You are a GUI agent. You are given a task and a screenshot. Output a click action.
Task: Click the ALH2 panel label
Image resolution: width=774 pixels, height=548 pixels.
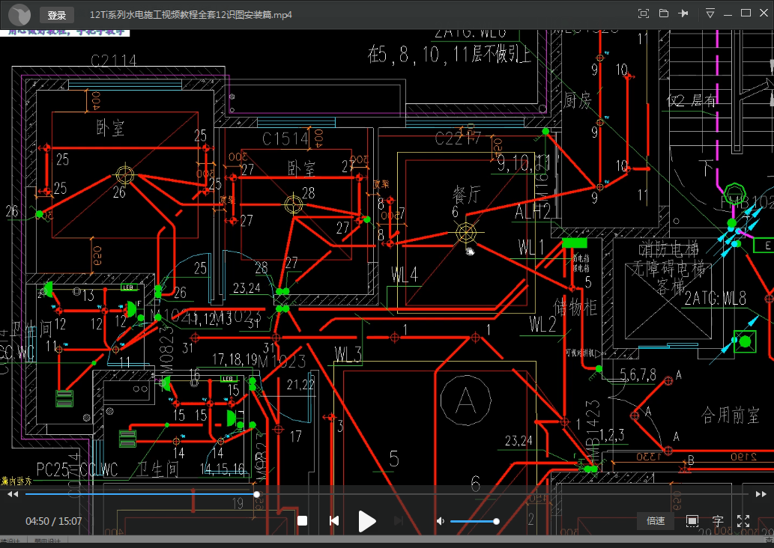point(533,212)
